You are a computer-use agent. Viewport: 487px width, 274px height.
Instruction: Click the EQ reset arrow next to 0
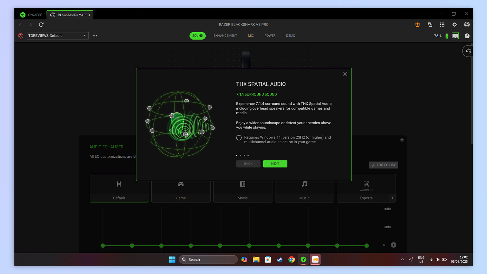pyautogui.click(x=393, y=245)
